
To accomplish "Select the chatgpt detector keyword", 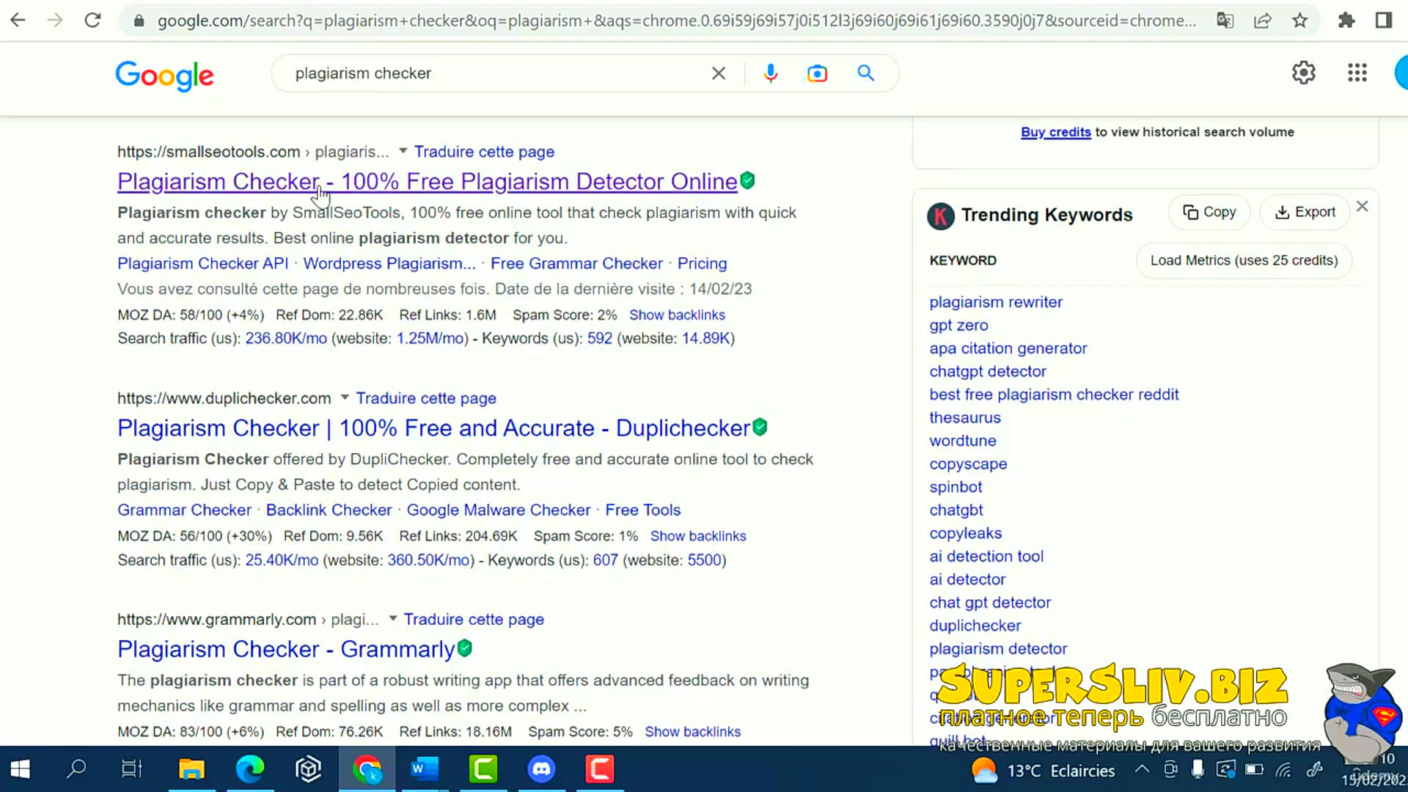I will tap(988, 371).
